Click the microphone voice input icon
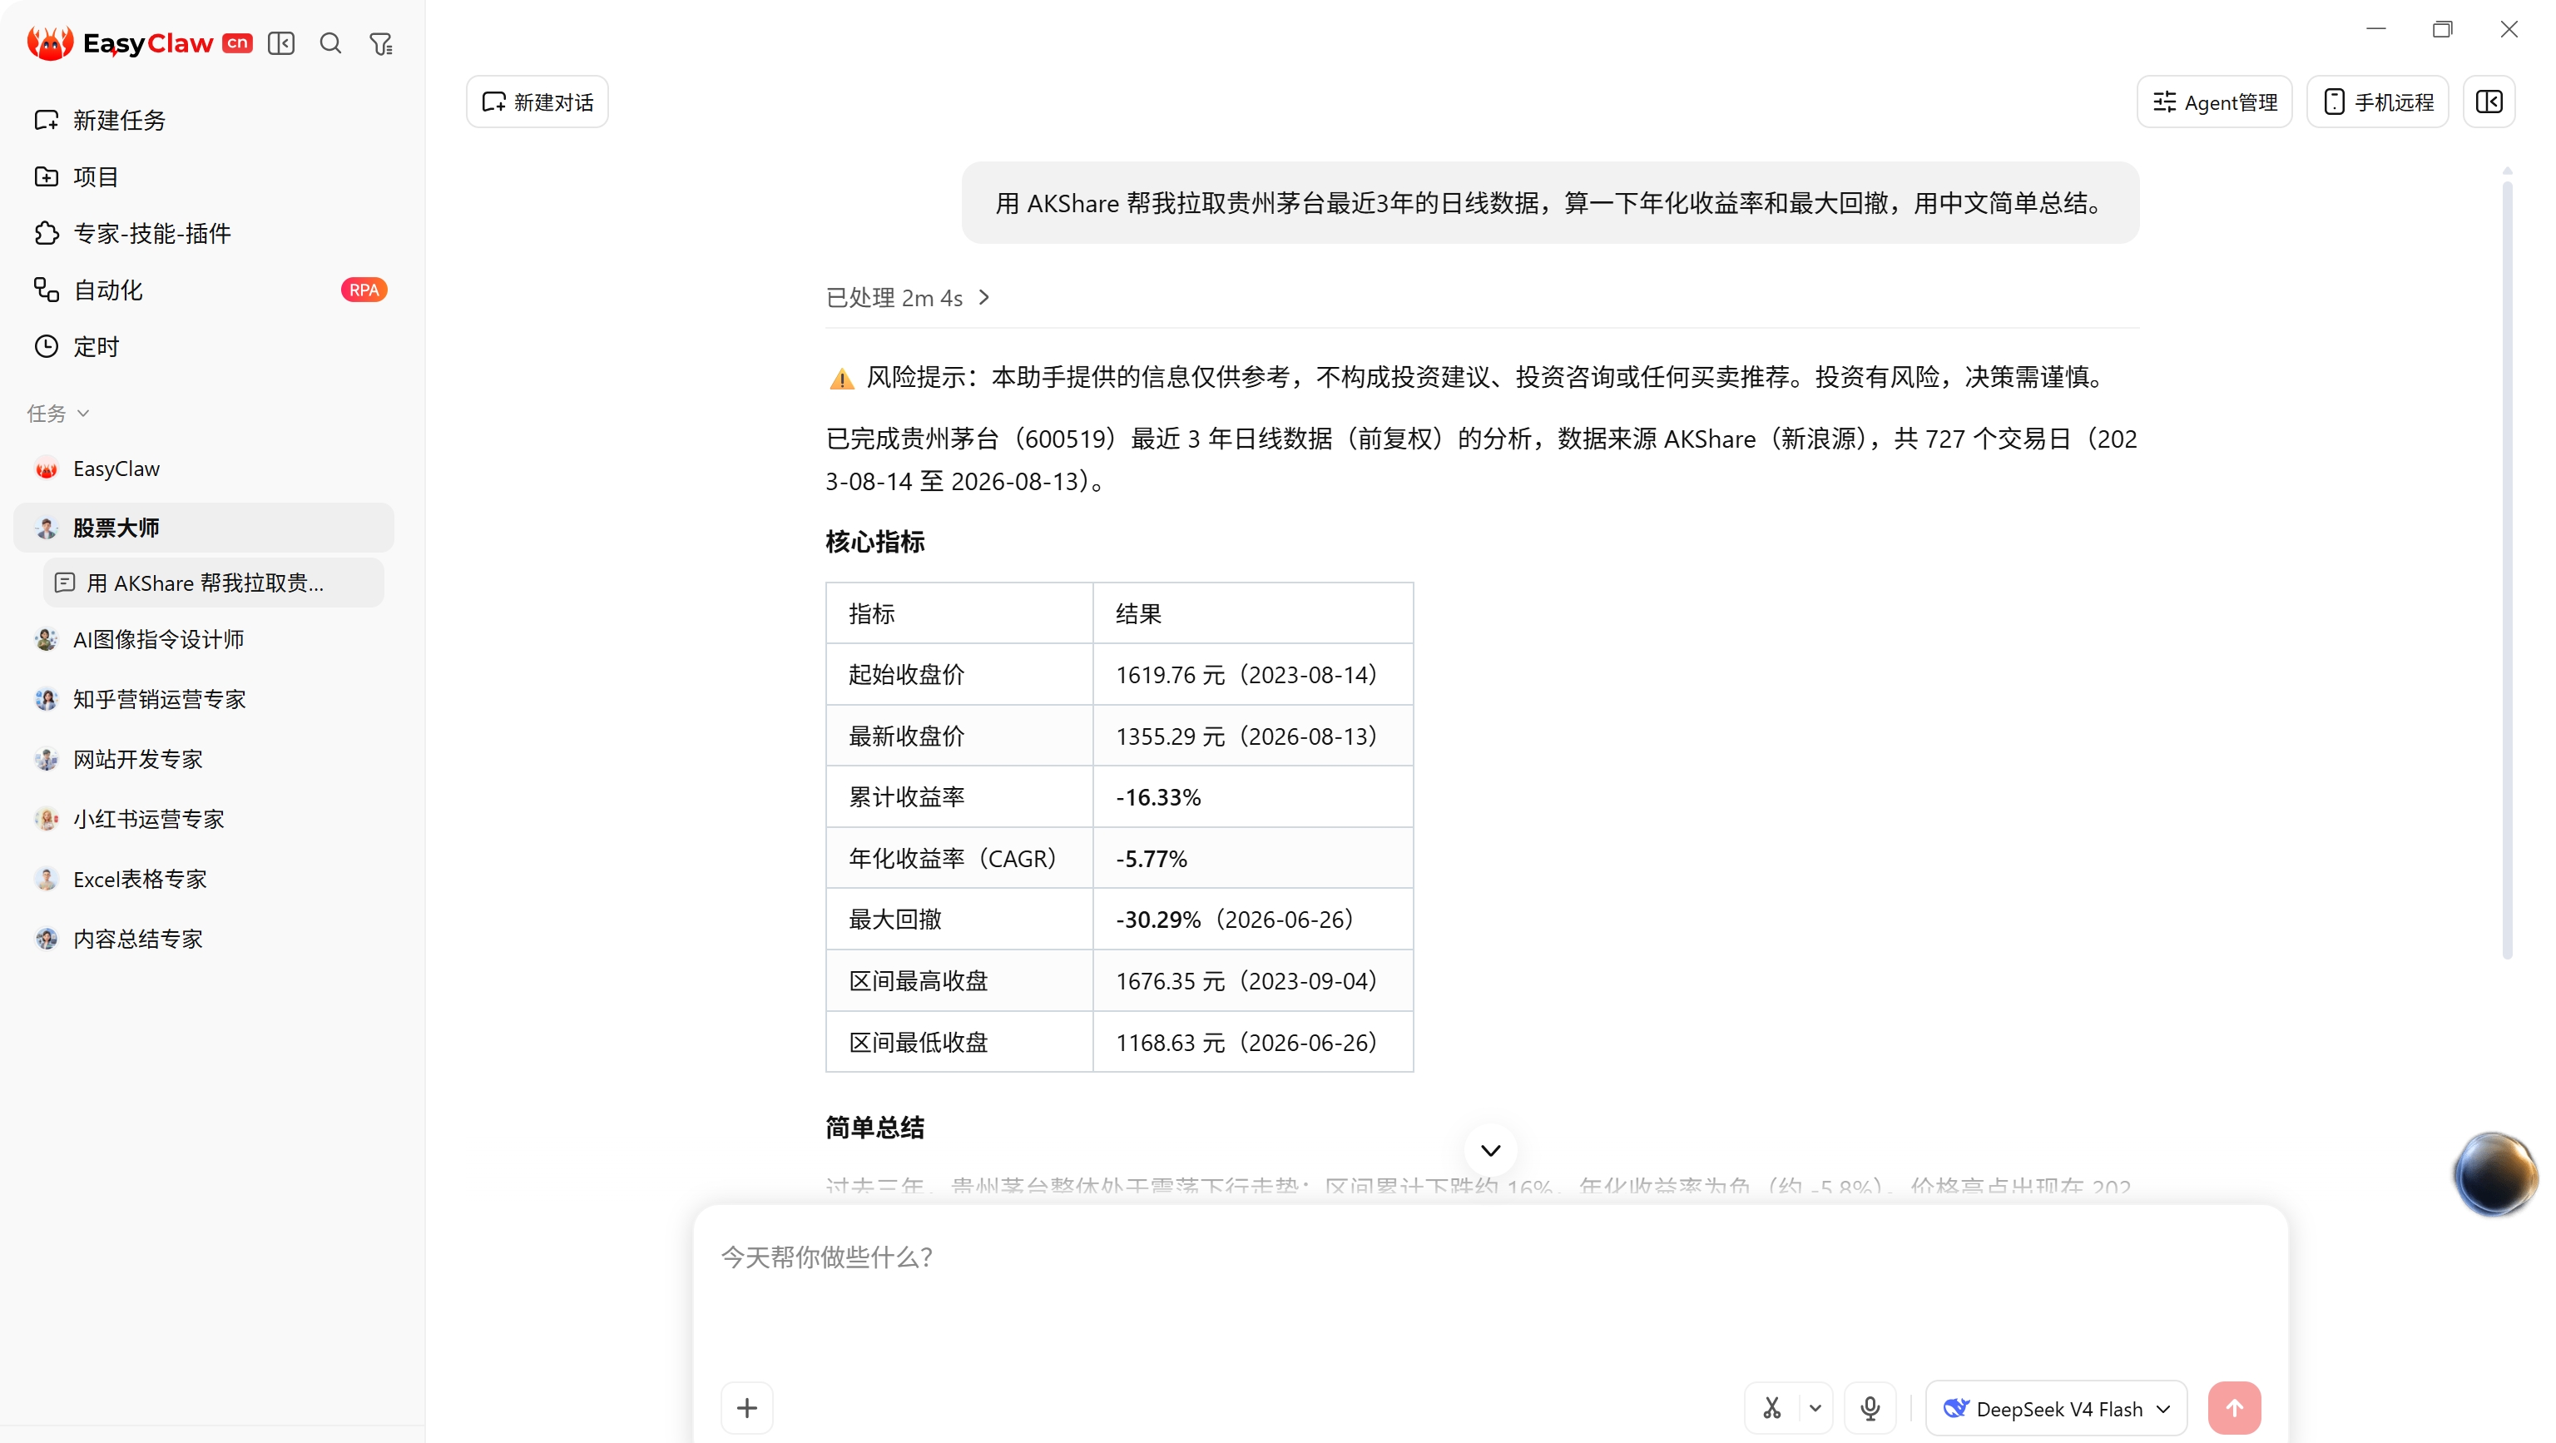This screenshot has width=2556, height=1443. point(1870,1408)
